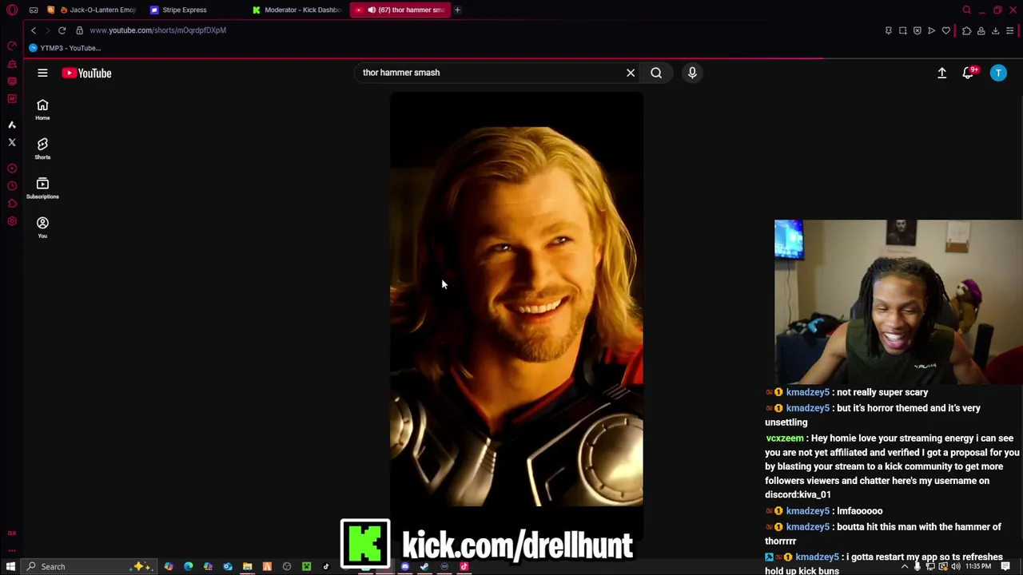1023x575 pixels.
Task: Open Opera main menu logo
Action: [12, 10]
